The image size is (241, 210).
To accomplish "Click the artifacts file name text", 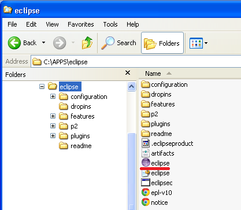I will coord(162,153).
